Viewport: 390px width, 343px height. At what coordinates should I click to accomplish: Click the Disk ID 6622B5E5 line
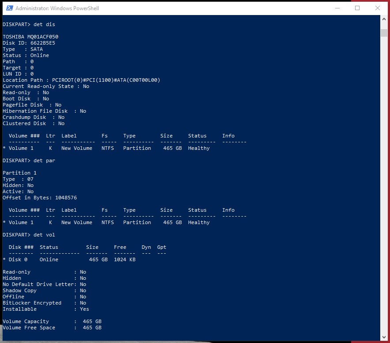point(29,43)
